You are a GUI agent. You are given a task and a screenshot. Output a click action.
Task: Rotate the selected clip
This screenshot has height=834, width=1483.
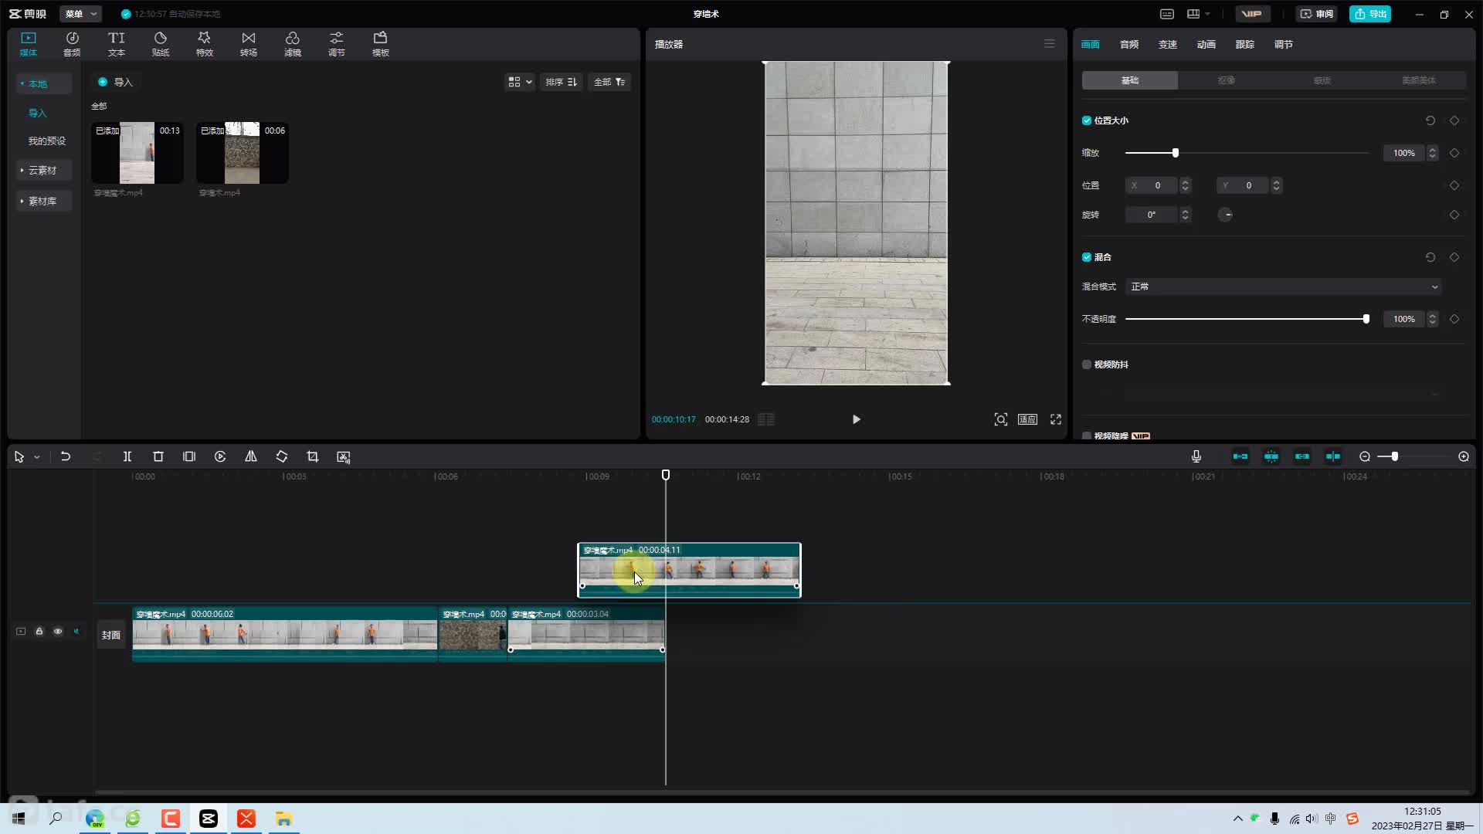click(x=282, y=456)
